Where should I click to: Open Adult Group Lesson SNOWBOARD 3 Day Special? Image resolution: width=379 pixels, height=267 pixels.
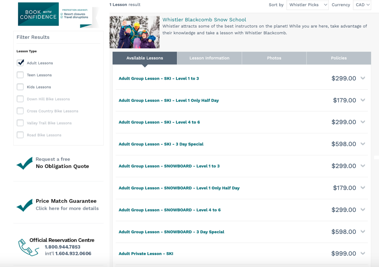pos(171,232)
